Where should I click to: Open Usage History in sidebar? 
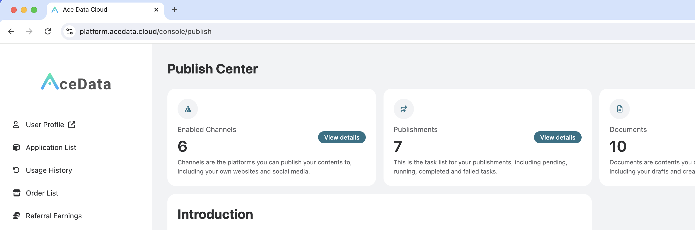click(49, 170)
